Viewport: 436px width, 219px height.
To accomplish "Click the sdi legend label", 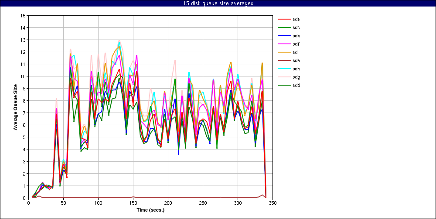I will (296, 52).
